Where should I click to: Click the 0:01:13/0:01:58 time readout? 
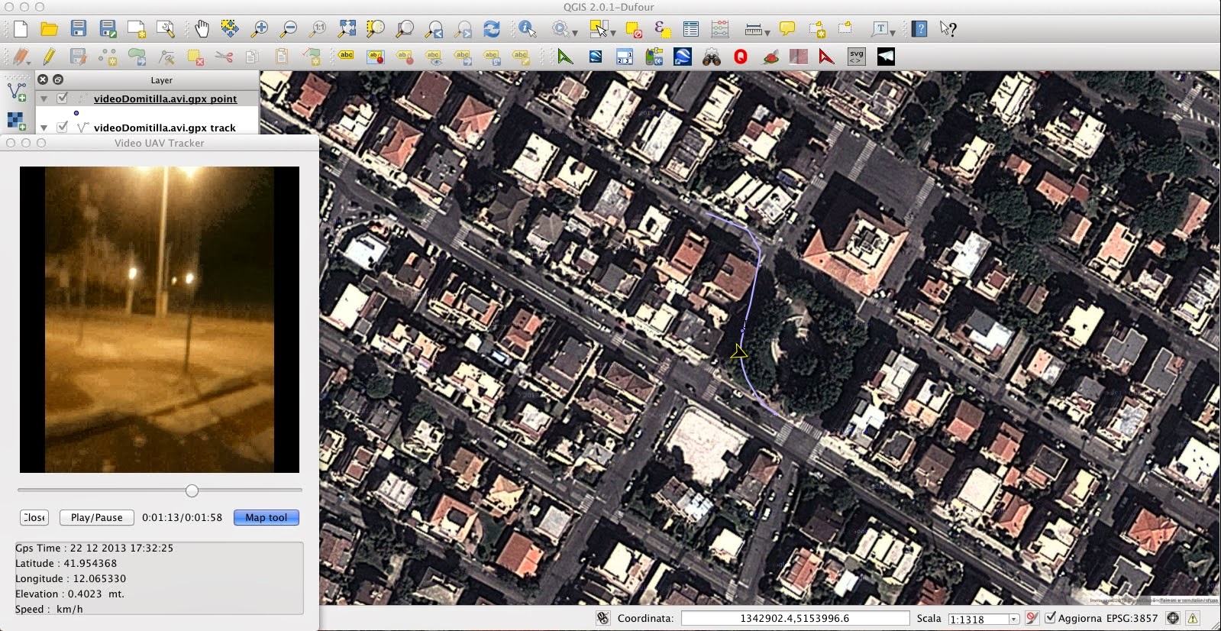[182, 517]
